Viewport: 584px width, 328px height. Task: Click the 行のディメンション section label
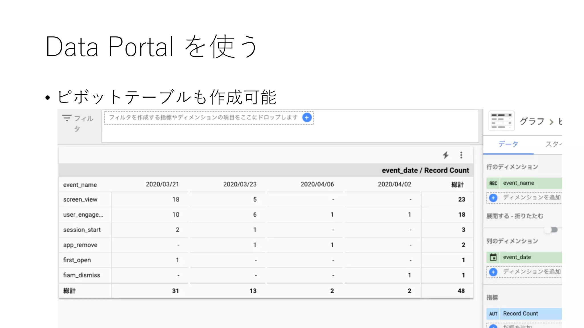click(512, 167)
